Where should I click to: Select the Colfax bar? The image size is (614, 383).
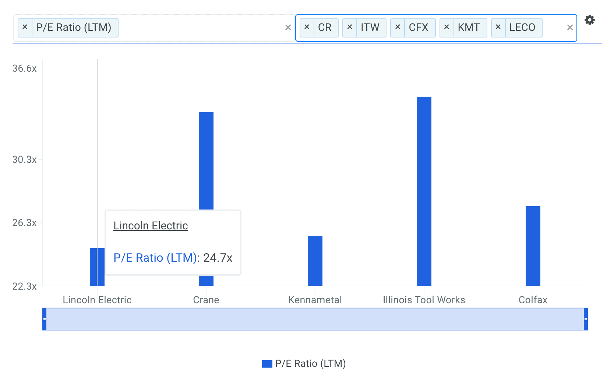point(533,246)
